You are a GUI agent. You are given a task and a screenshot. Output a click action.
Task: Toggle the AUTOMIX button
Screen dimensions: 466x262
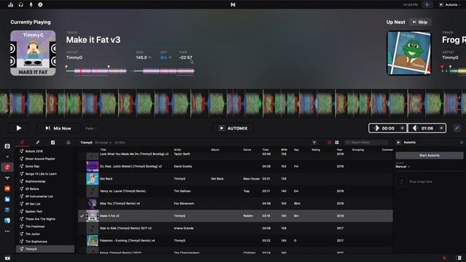tap(233, 128)
